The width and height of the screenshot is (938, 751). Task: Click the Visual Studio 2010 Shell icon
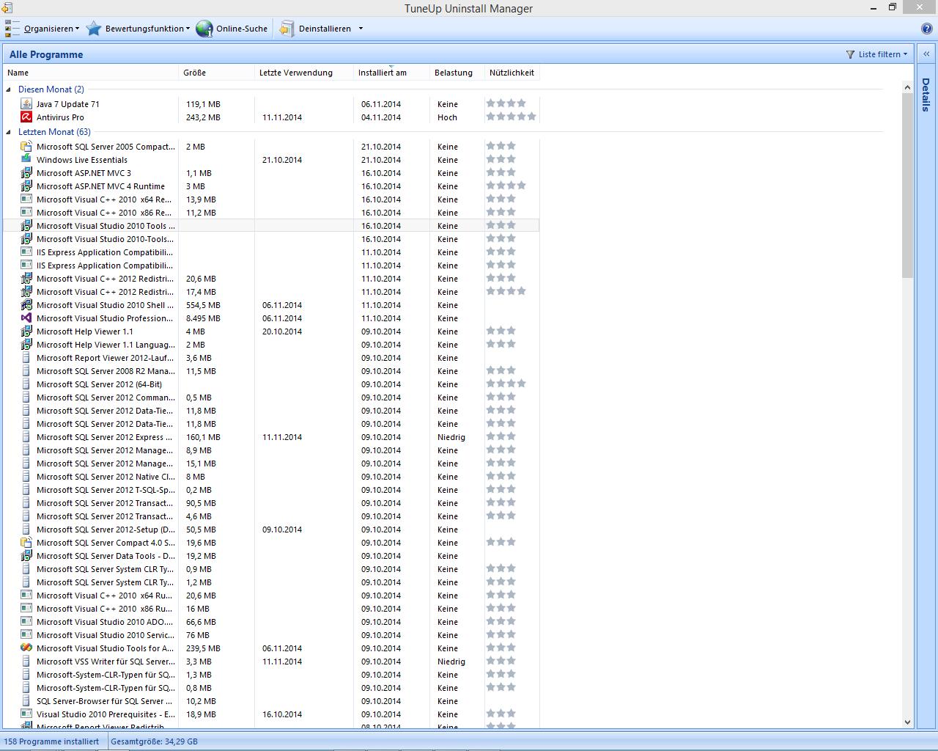pyautogui.click(x=26, y=305)
